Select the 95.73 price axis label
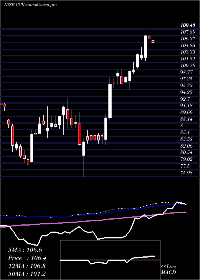The image size is (200, 280). pos(186,86)
